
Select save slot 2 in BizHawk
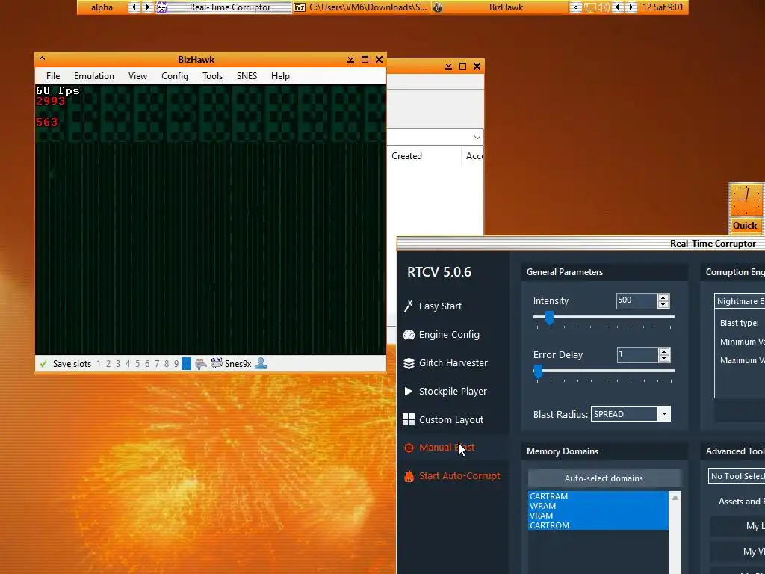pos(108,364)
